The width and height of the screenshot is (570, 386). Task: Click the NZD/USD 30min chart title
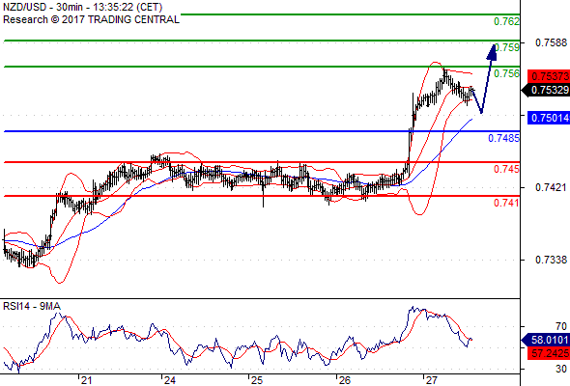coord(82,7)
